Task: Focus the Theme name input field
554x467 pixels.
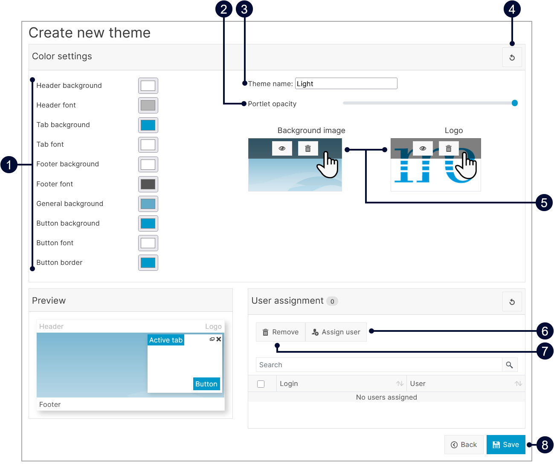Action: coord(346,84)
